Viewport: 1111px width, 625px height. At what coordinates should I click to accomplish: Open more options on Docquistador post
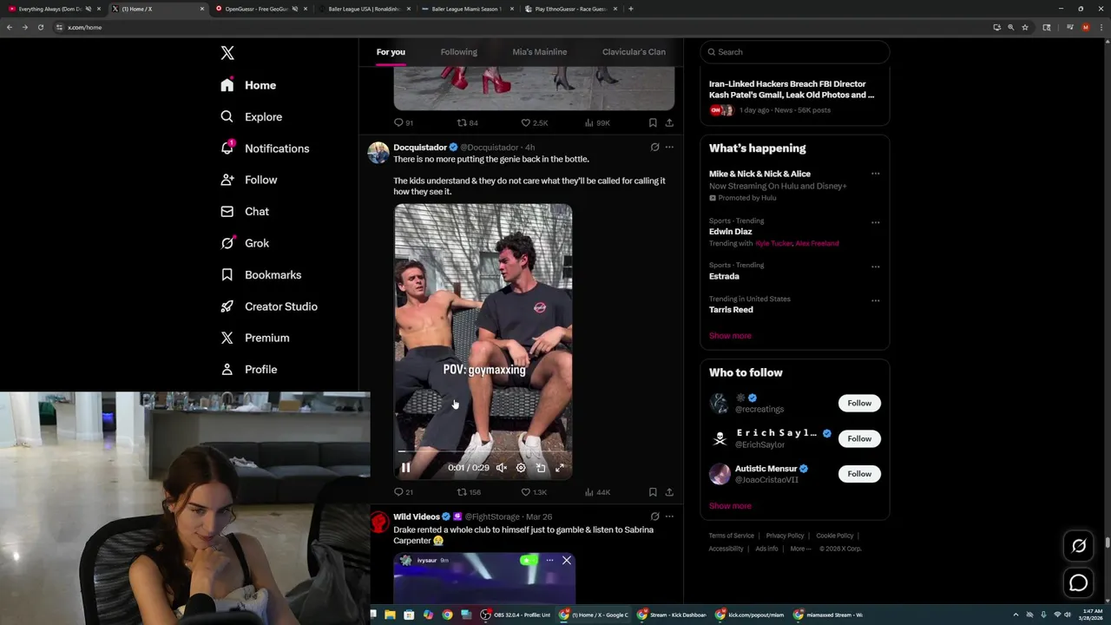669,147
